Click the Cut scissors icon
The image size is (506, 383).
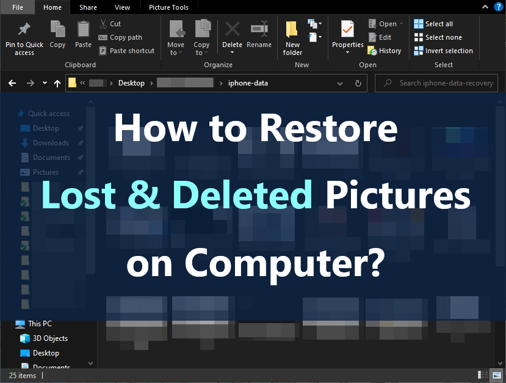[103, 24]
